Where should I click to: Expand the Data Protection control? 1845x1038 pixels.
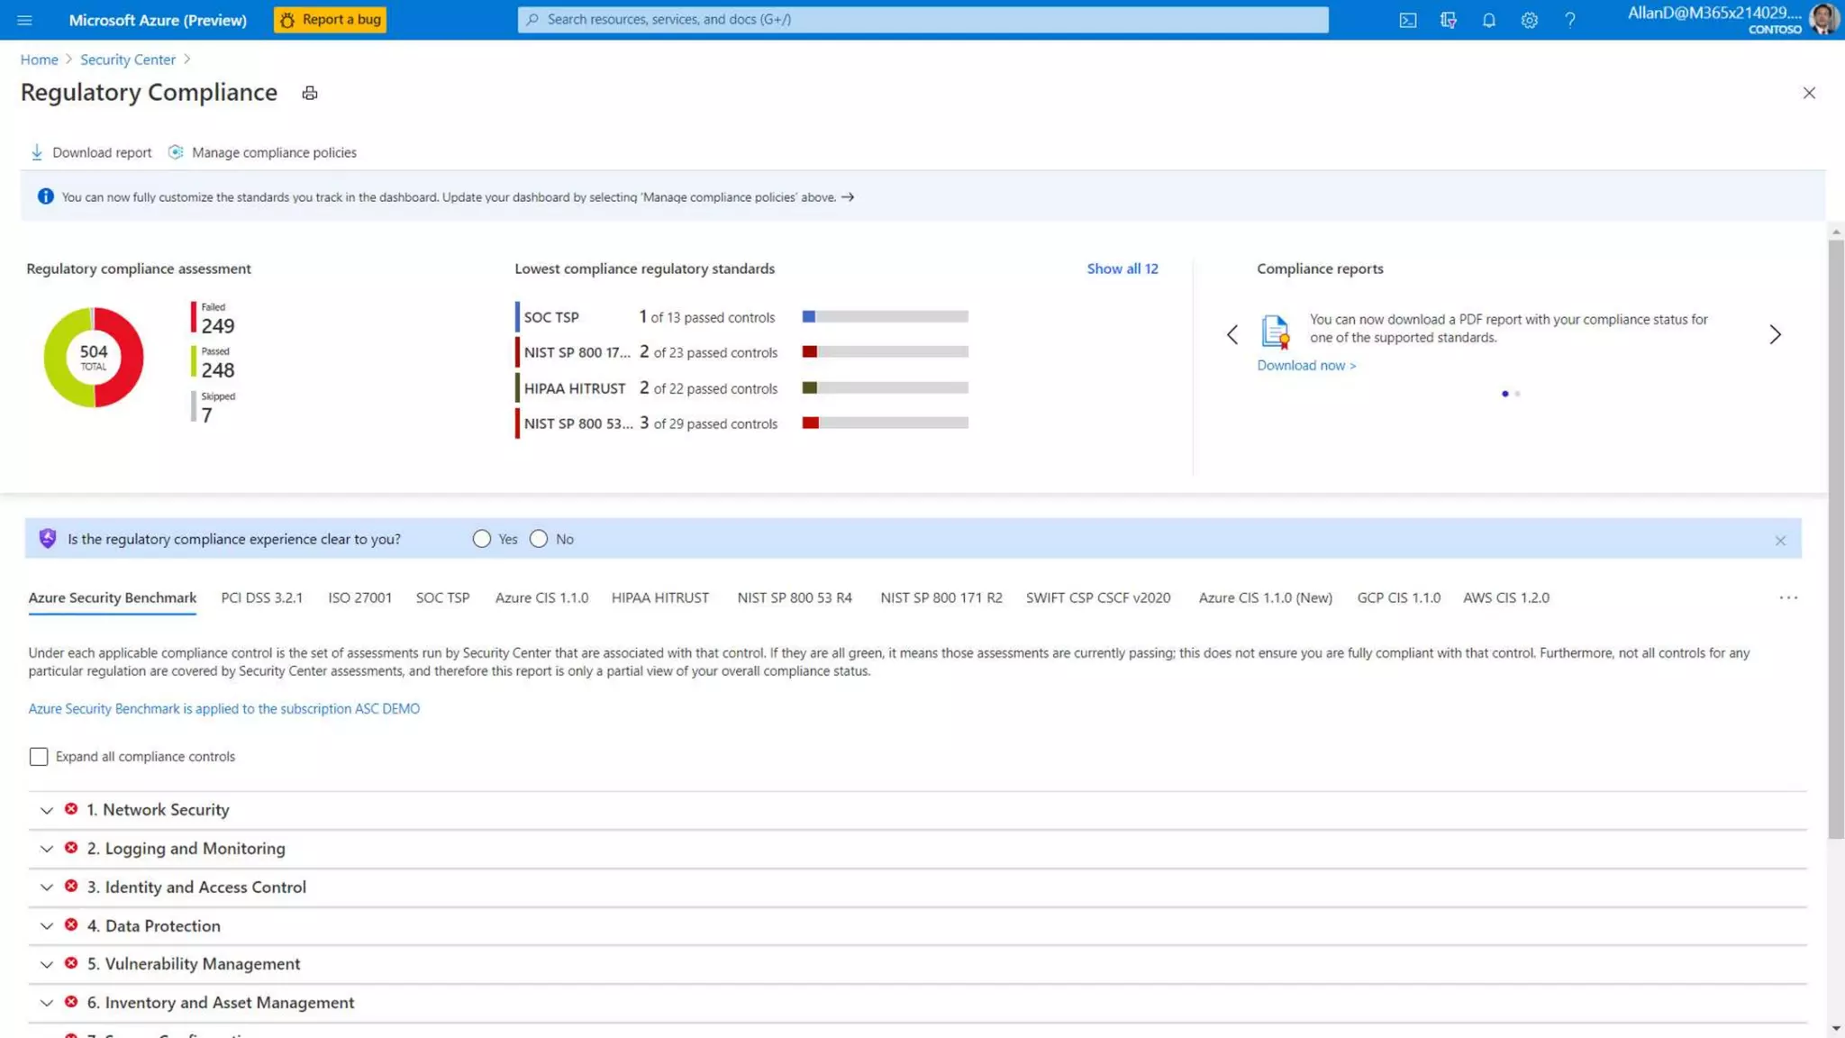[47, 925]
